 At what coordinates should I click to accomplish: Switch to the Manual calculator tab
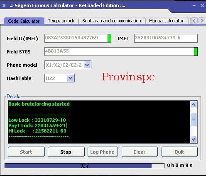pyautogui.click(x=167, y=21)
